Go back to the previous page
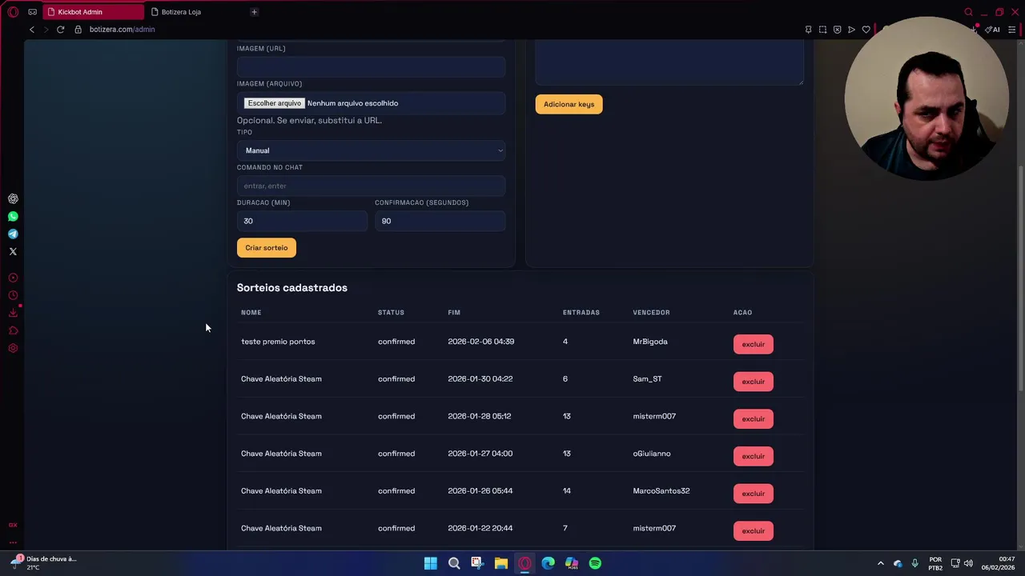 pos(32,30)
